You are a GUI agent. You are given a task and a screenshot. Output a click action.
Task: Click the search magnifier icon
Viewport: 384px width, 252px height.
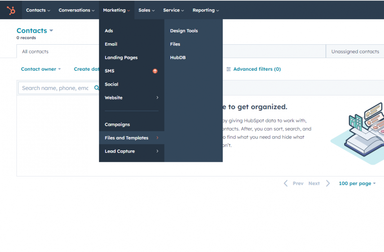point(96,88)
